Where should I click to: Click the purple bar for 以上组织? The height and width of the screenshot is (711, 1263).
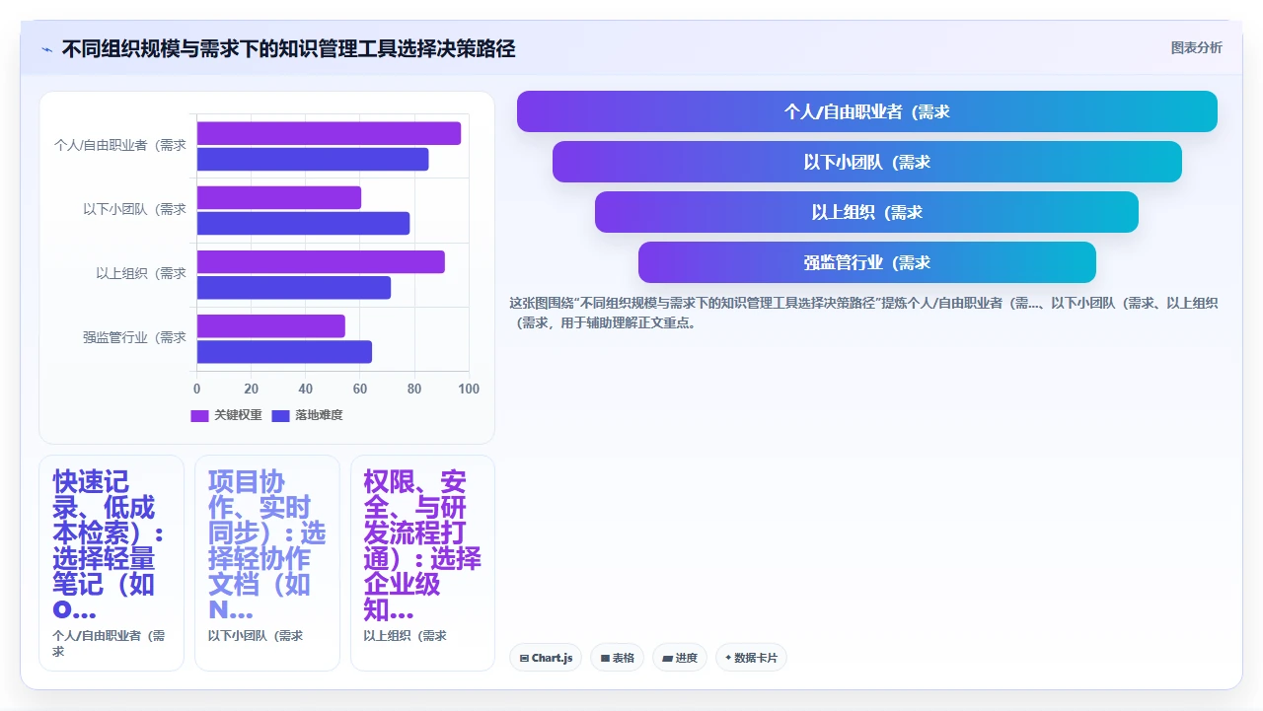tap(321, 262)
